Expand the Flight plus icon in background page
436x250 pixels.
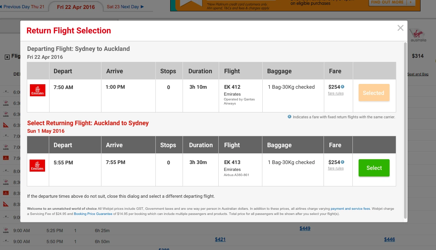pos(7,57)
